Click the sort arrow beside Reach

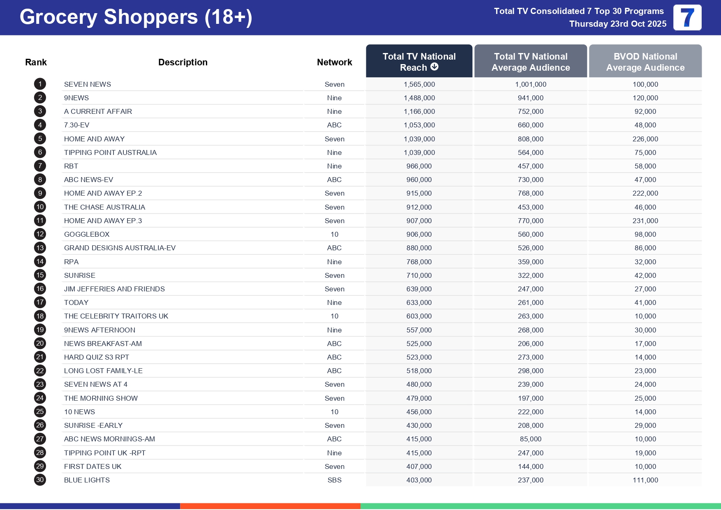coord(434,67)
